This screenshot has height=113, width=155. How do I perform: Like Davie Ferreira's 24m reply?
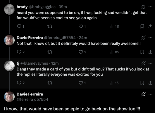[x=82, y=52]
